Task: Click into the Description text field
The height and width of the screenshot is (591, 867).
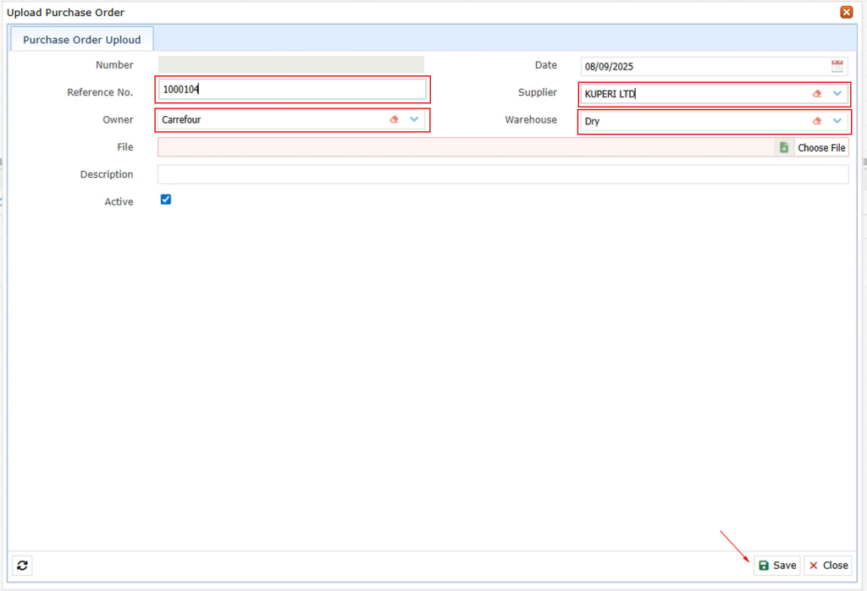Action: click(502, 174)
